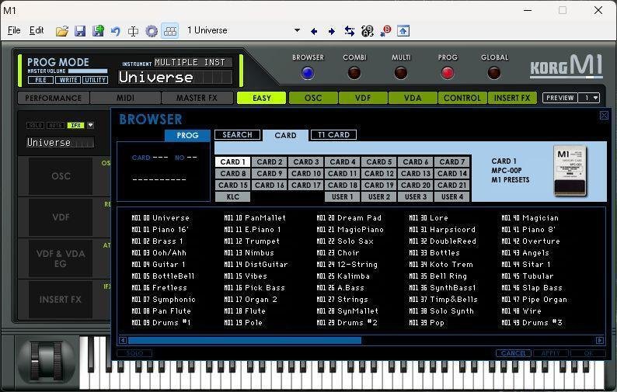Click the WRITE button
This screenshot has width=617, height=392.
(68, 80)
